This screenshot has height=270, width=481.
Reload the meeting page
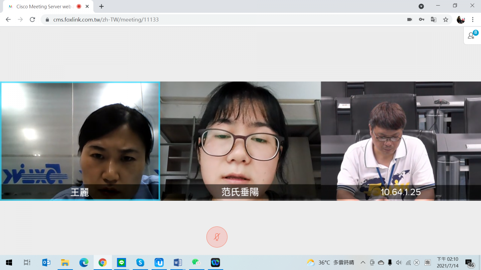pyautogui.click(x=32, y=20)
